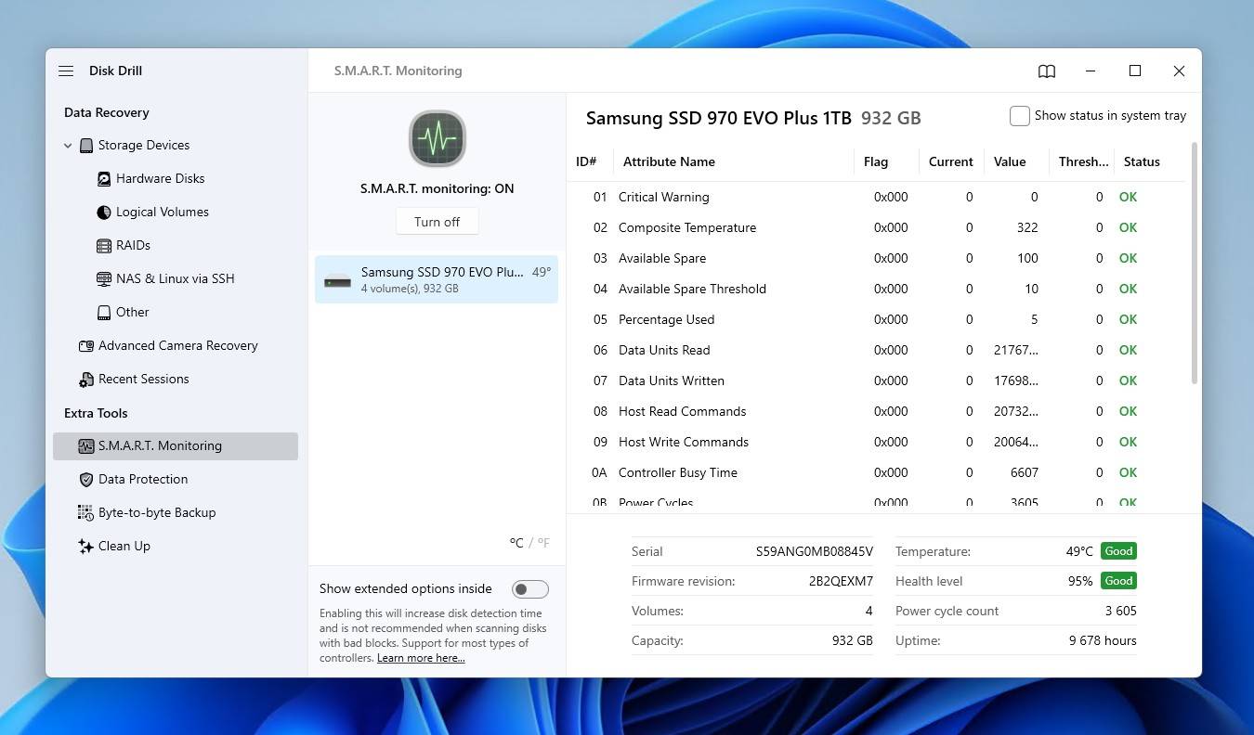Switch temperature unit to Fahrenheit
Viewport: 1254px width, 735px height.
(x=543, y=543)
